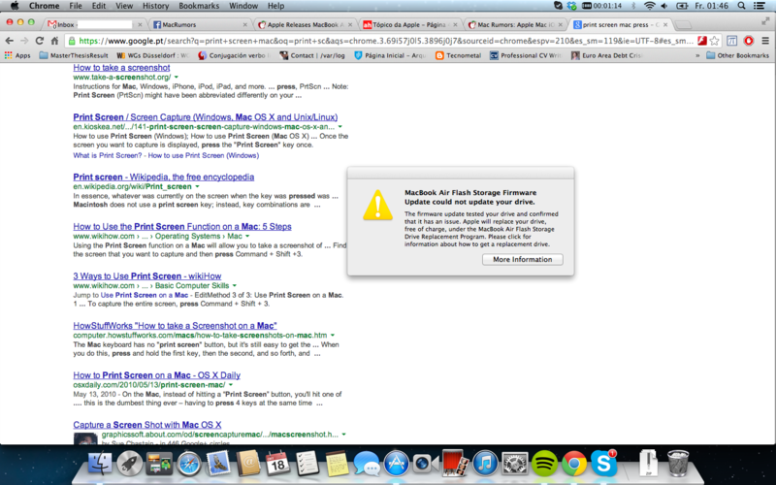
Task: Show hidden bookmarks with » chevron
Action: (x=697, y=55)
